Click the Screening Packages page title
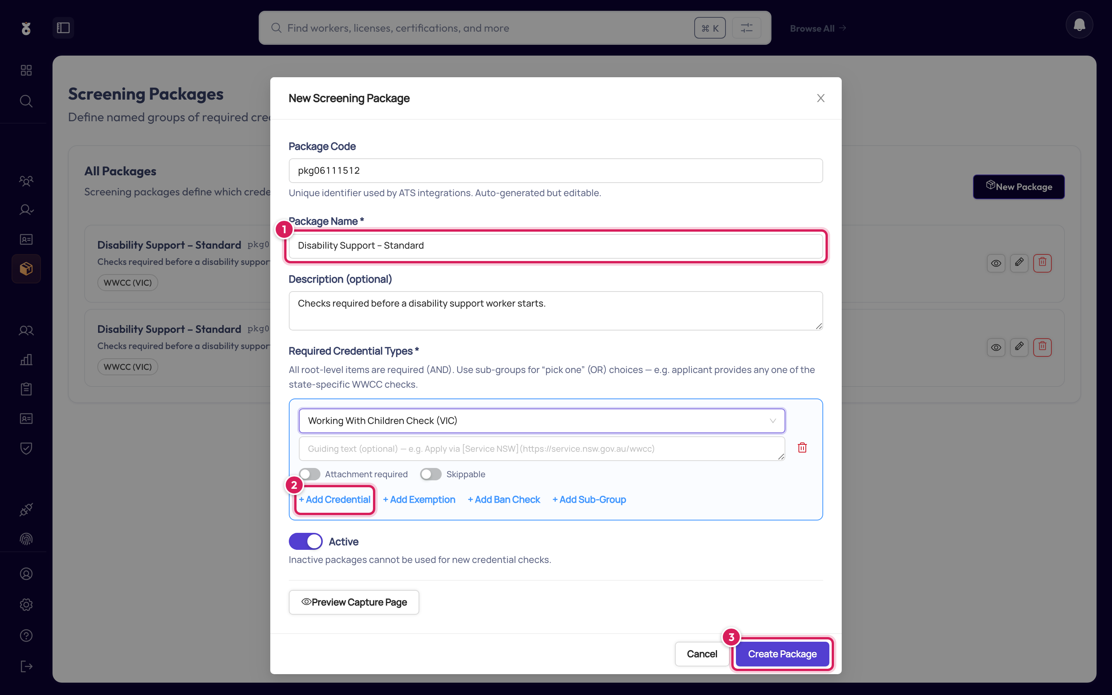1112x695 pixels. [146, 94]
